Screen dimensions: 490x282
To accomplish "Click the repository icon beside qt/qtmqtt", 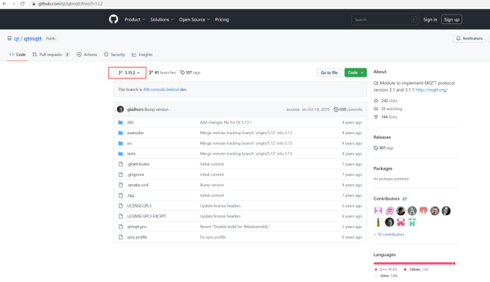I will [9, 38].
